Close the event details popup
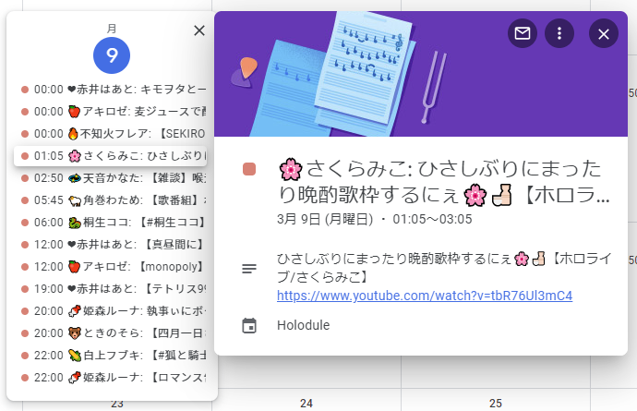Screen dimensions: 637x411 [603, 33]
